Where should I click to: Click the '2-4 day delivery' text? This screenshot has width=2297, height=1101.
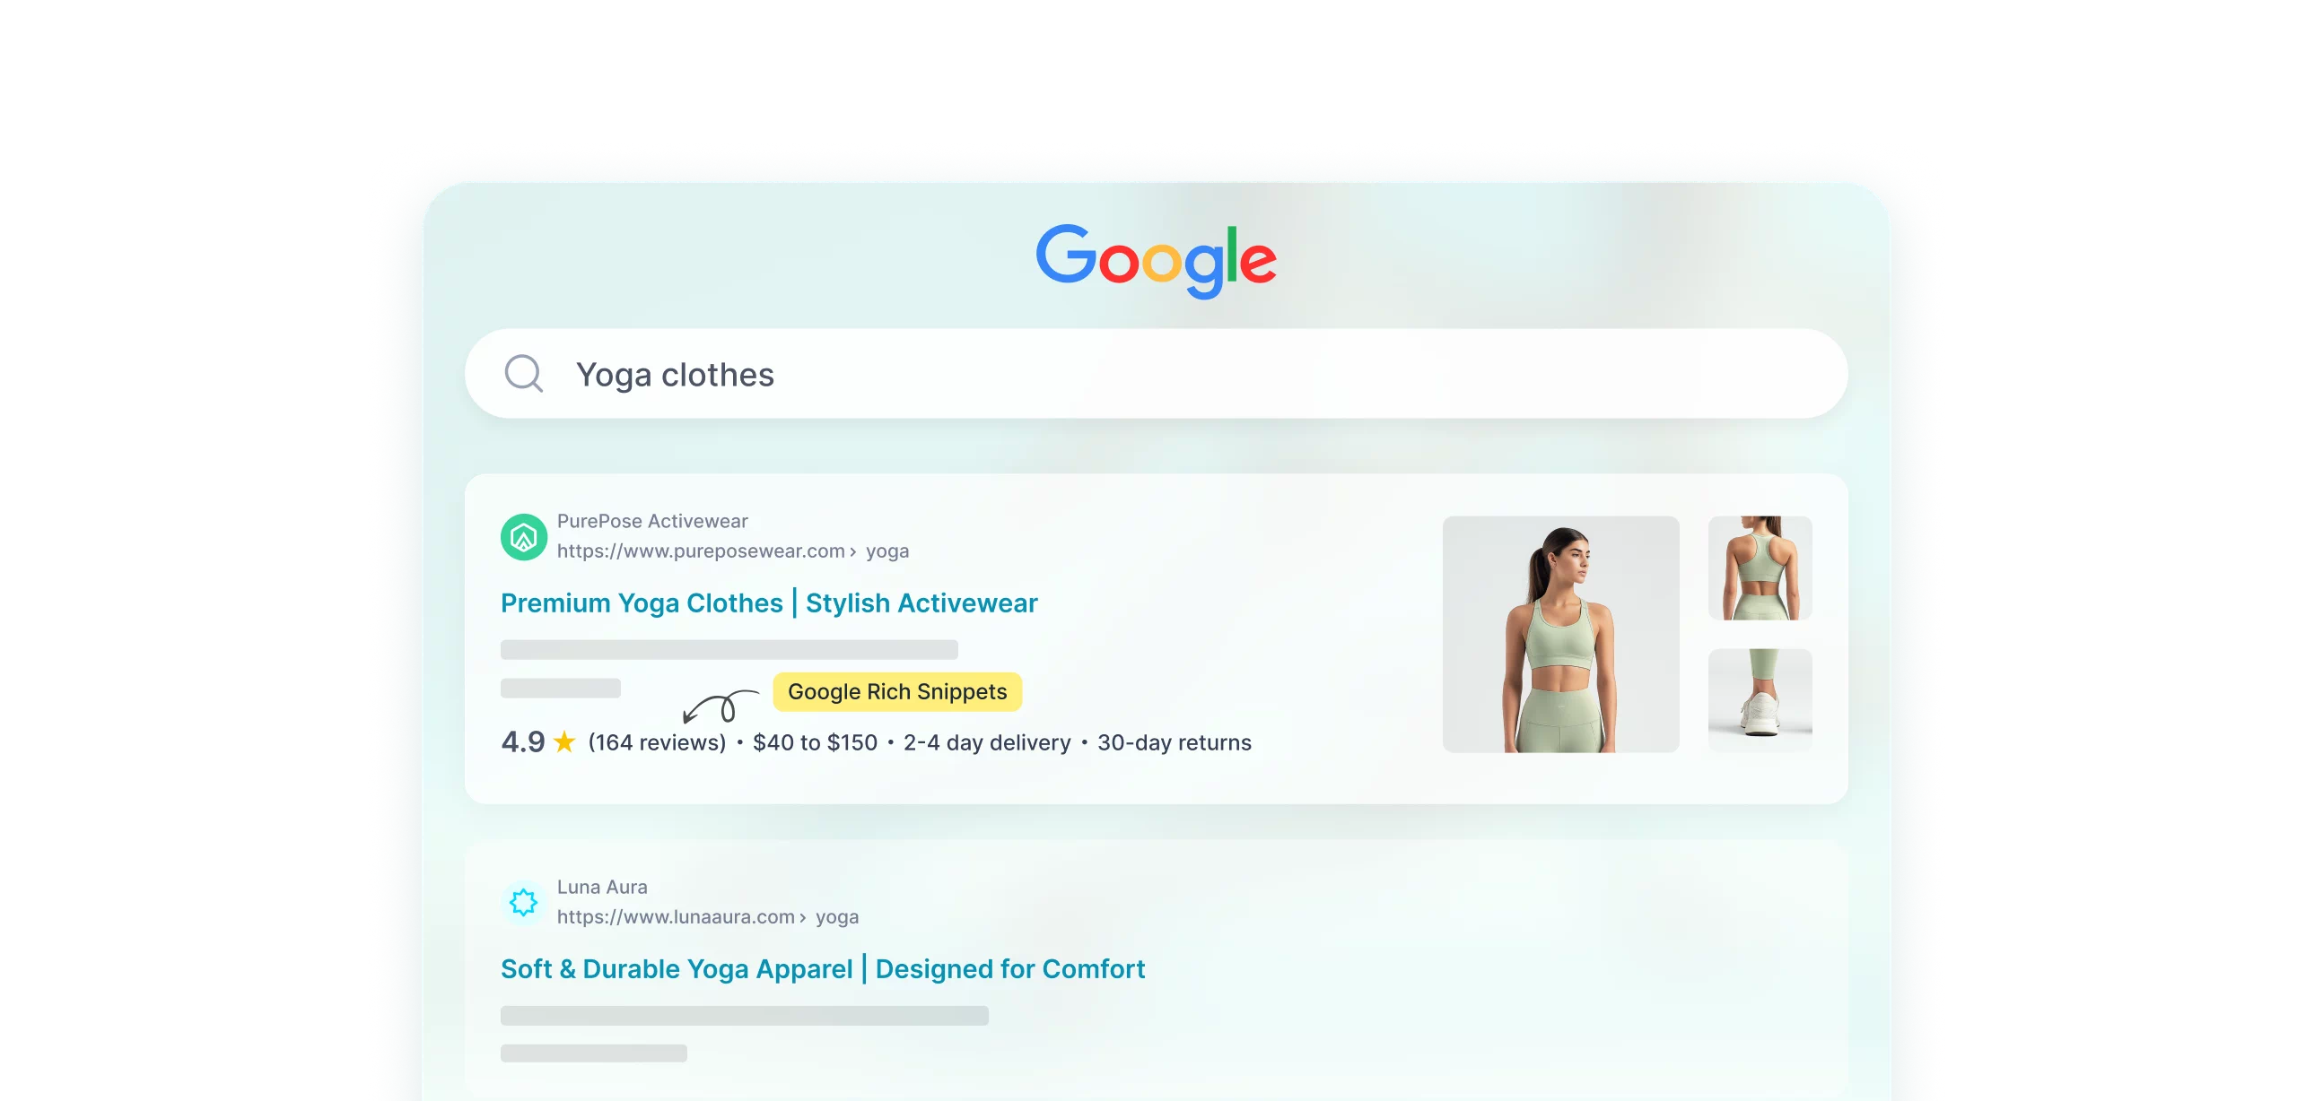(987, 742)
